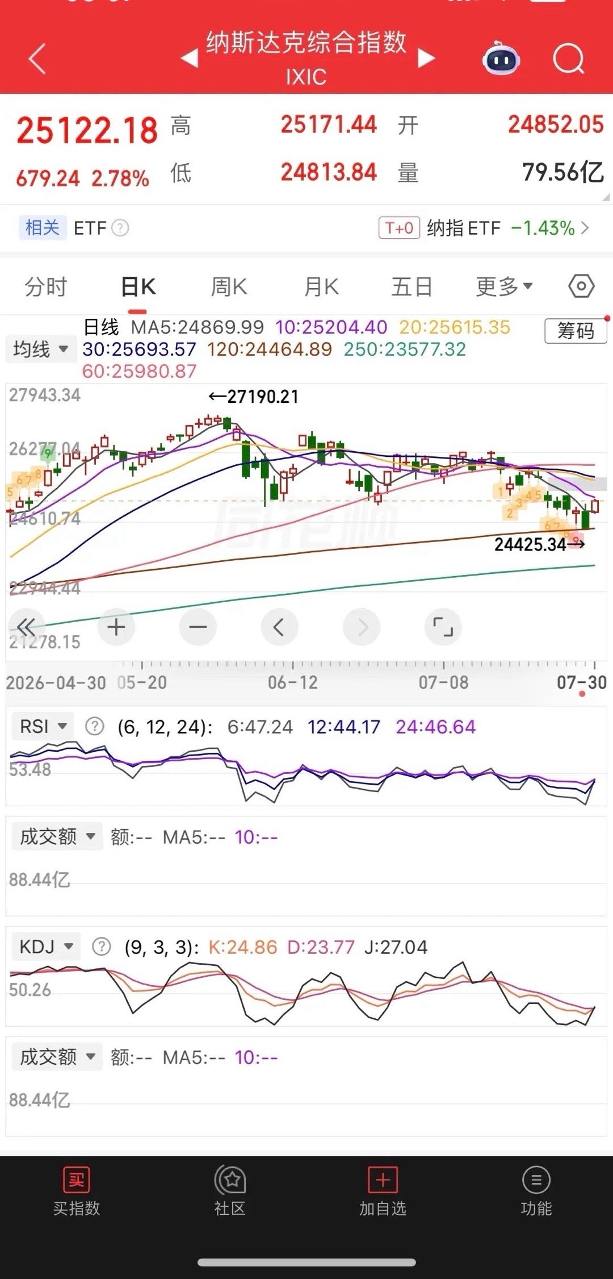The height and width of the screenshot is (1279, 613).
Task: Expand chart to fullscreen icon
Action: (443, 627)
